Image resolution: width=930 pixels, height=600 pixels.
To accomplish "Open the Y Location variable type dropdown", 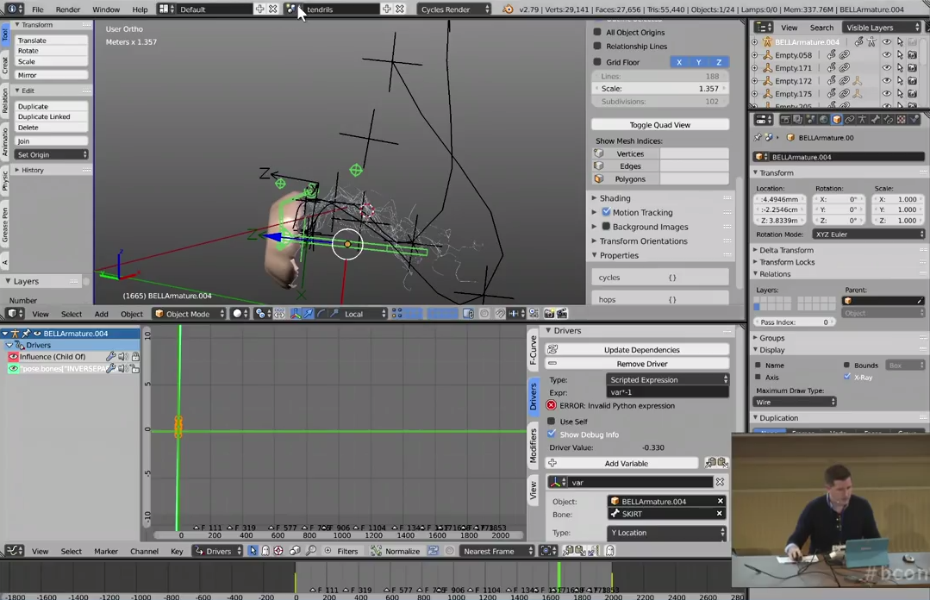I will (666, 532).
